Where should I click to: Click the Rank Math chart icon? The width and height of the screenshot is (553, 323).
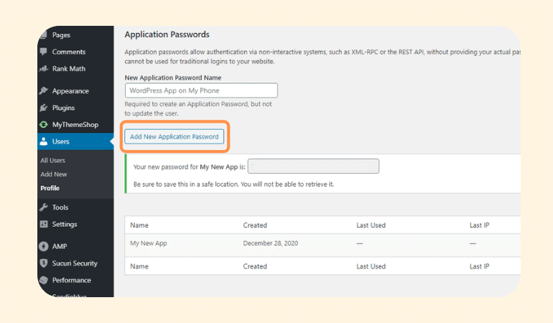click(44, 68)
